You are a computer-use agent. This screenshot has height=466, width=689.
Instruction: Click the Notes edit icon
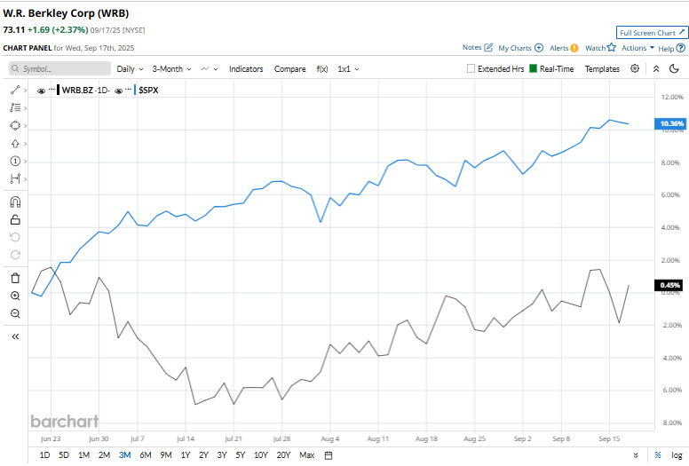[488, 47]
